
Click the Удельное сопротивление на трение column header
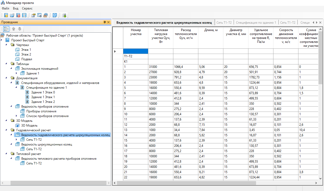click(261, 38)
